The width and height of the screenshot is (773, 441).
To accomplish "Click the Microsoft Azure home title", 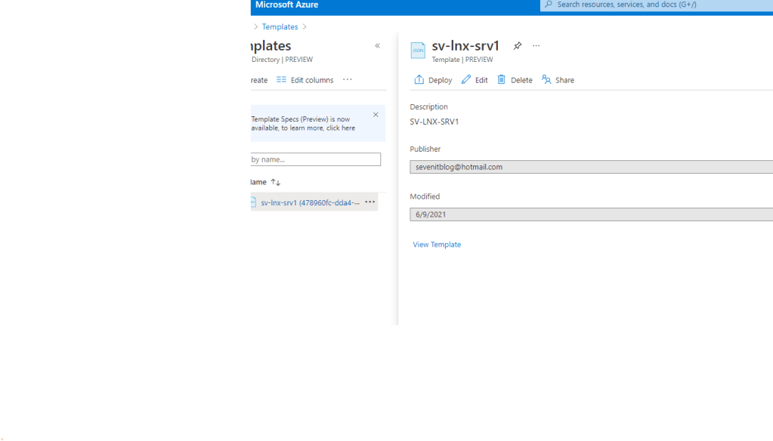I will 286,5.
